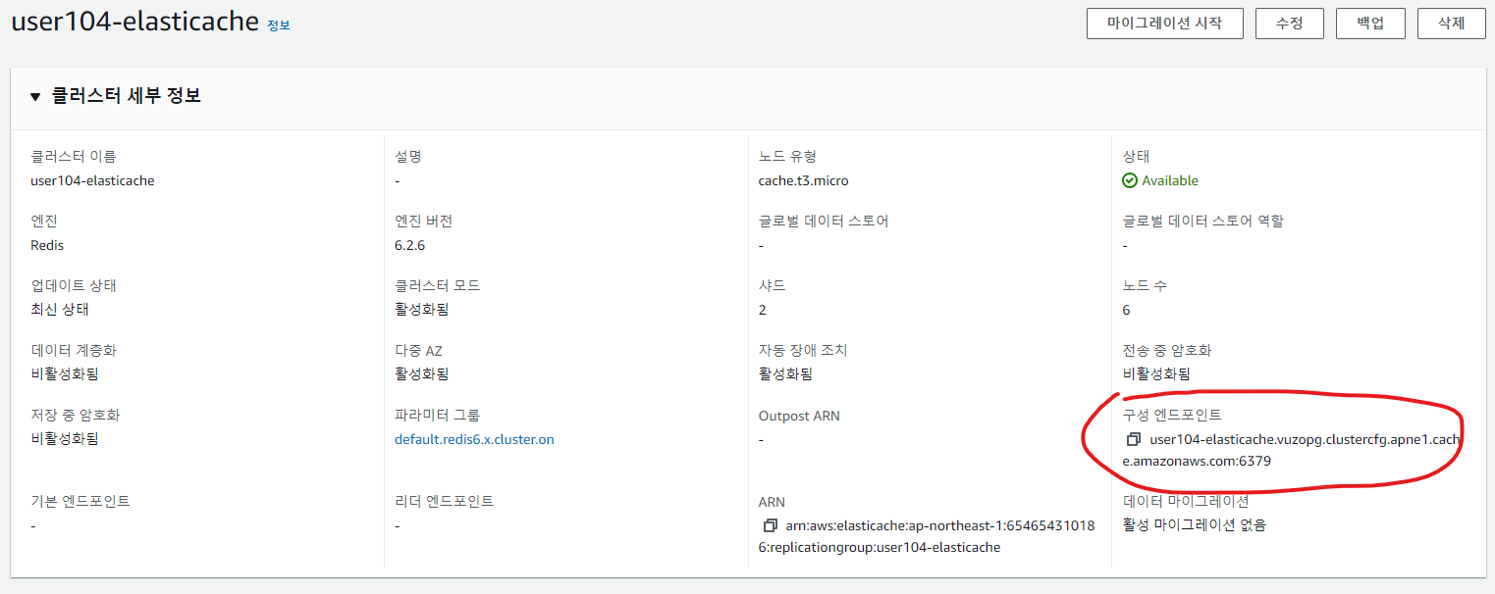1495x594 pixels.
Task: Click the 리더 엔드포인트 label
Action: [x=444, y=502]
